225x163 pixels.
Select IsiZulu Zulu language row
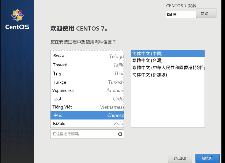[87, 123]
